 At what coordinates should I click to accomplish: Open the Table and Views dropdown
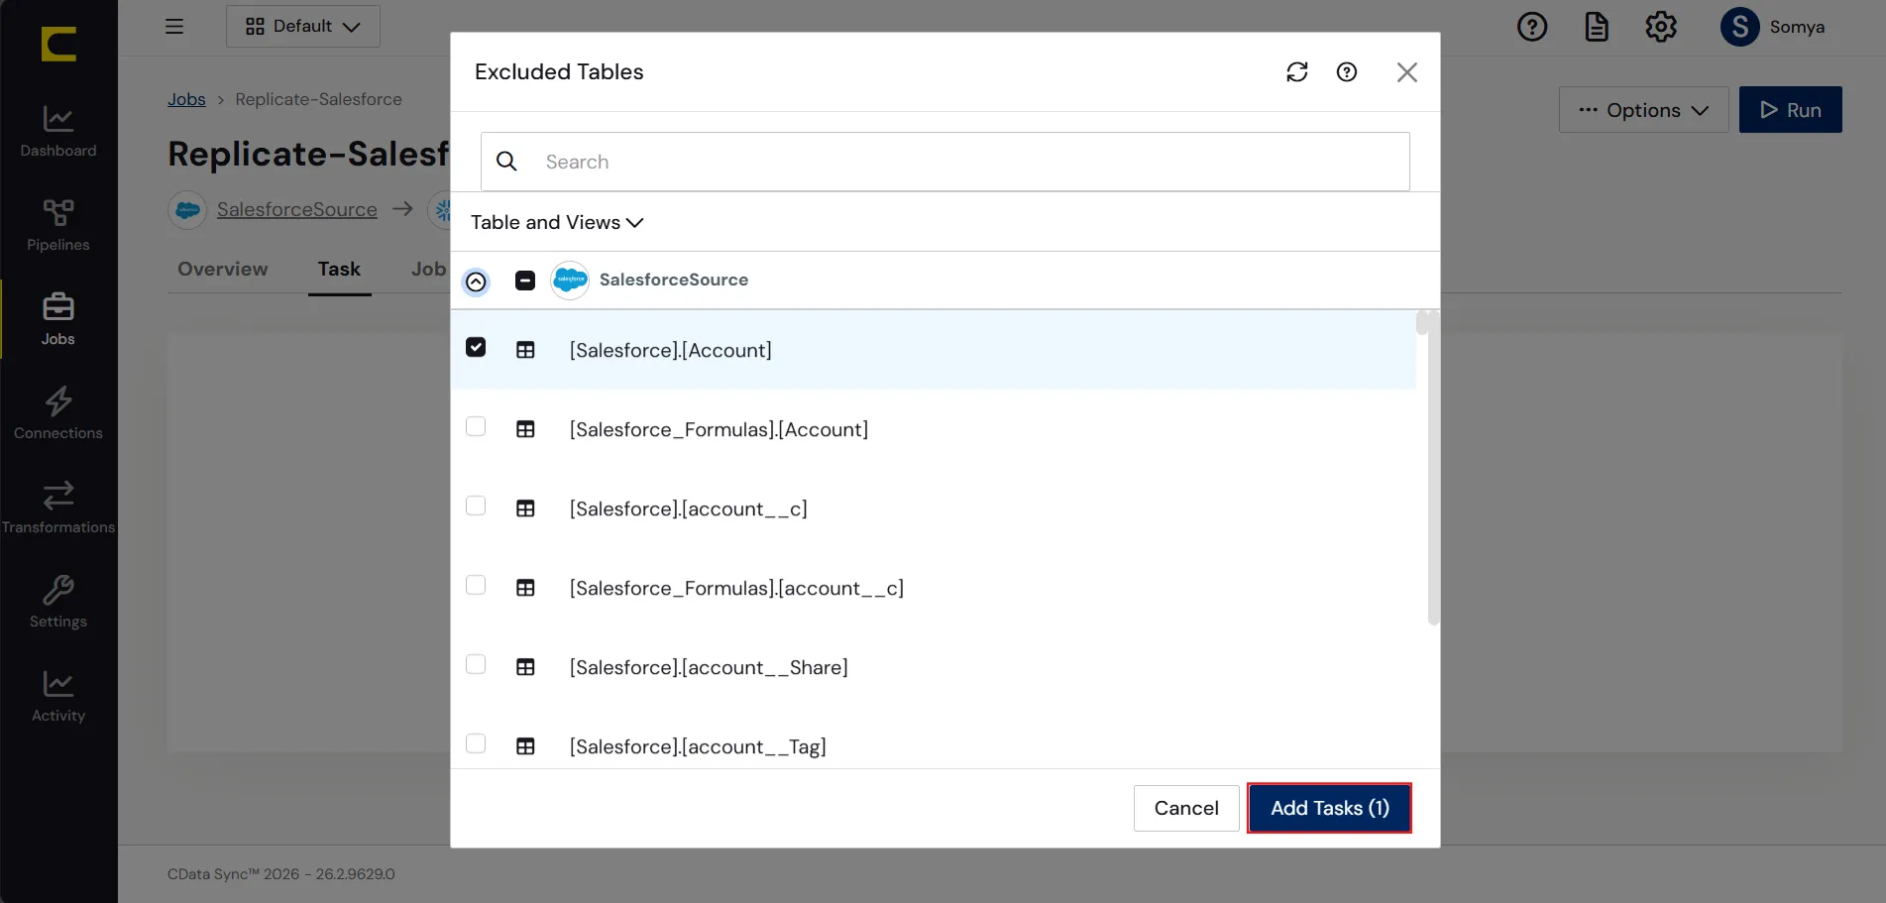tap(557, 222)
